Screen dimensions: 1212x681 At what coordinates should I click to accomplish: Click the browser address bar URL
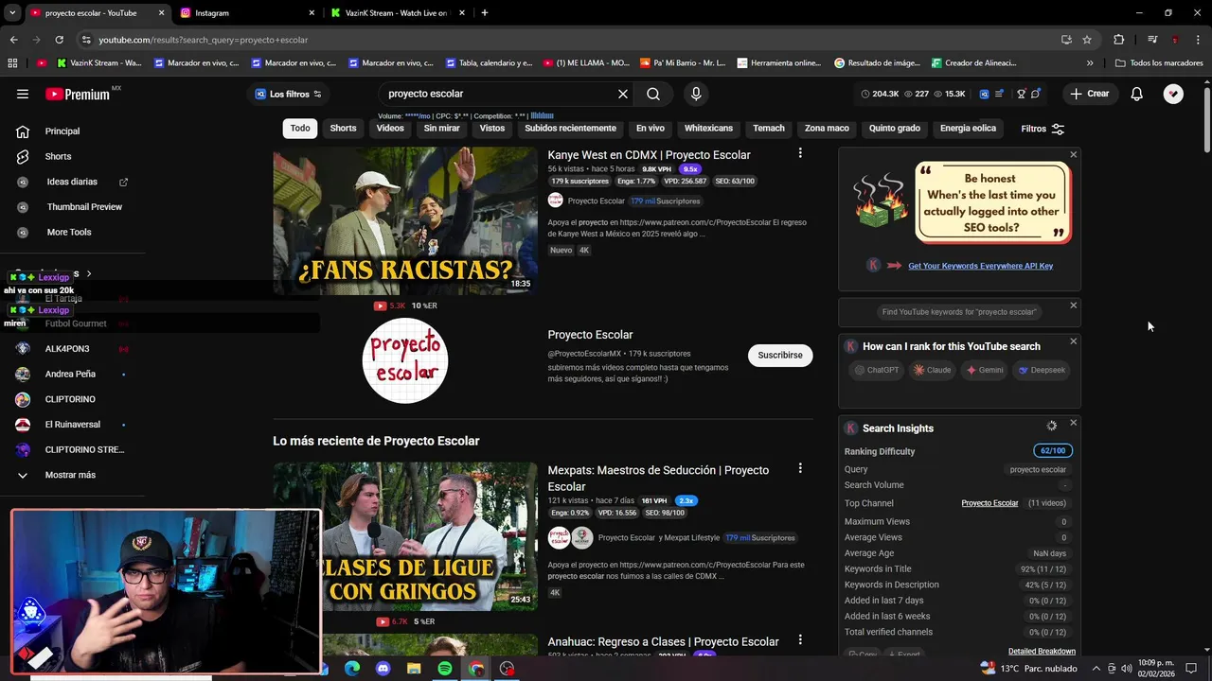click(x=203, y=40)
